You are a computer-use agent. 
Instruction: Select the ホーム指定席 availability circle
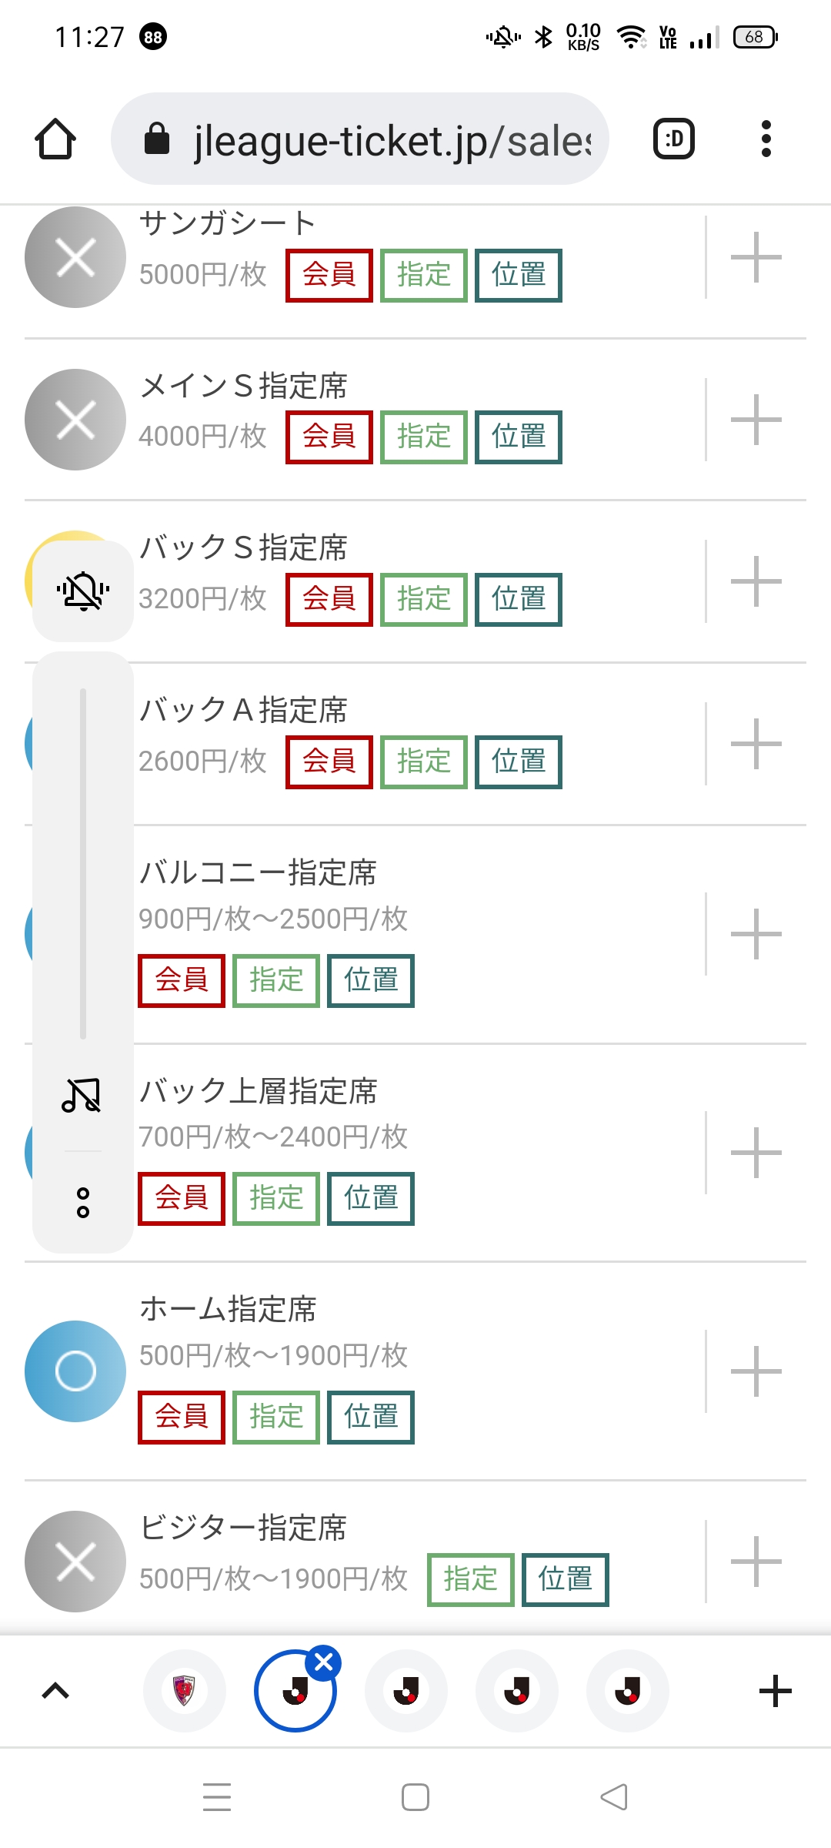tap(75, 1371)
